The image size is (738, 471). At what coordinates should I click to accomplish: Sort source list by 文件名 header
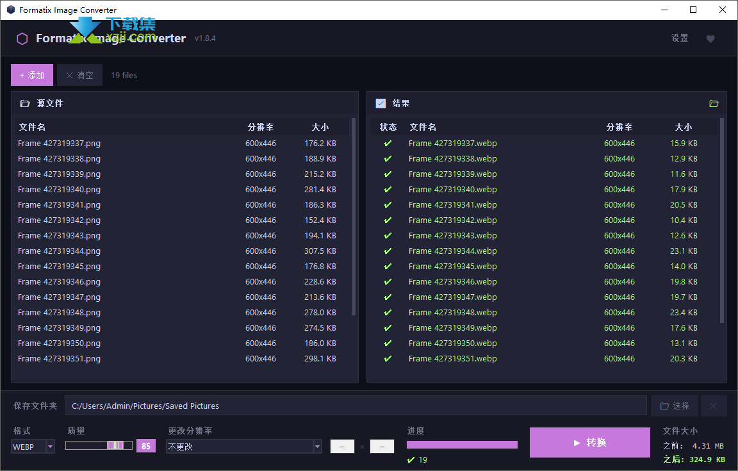coord(32,127)
